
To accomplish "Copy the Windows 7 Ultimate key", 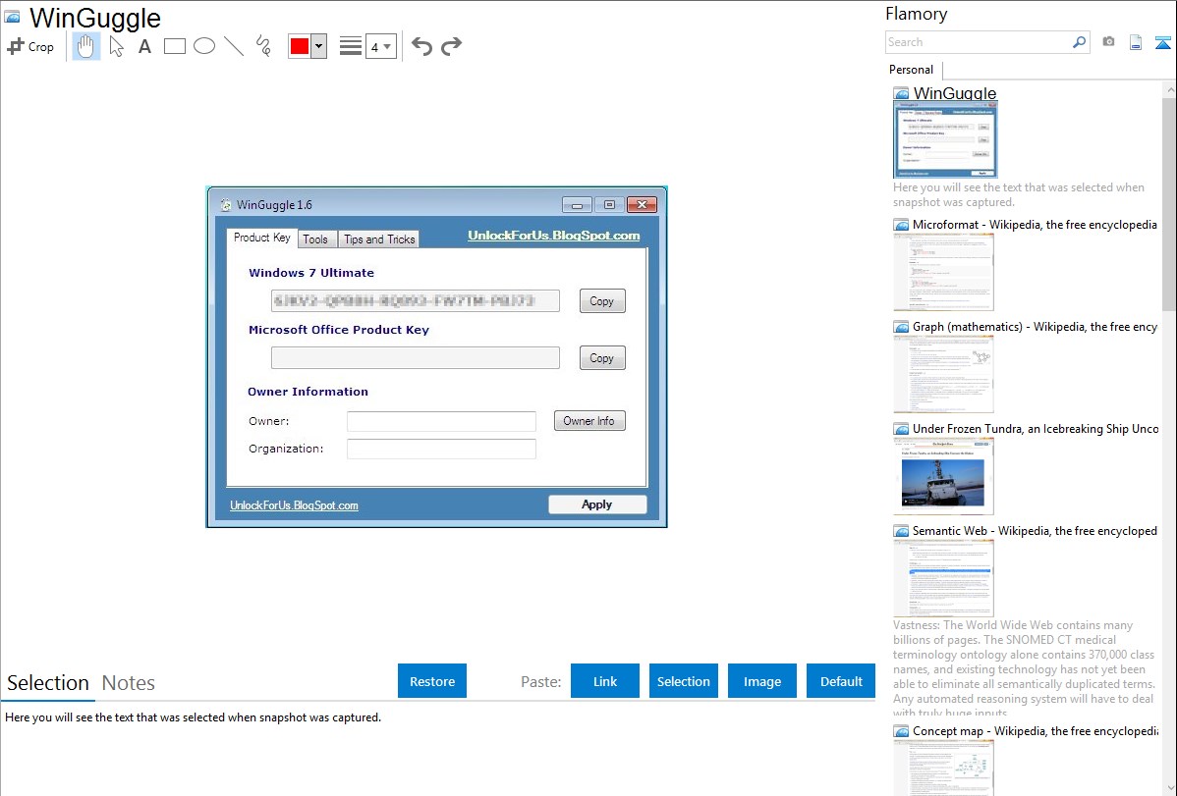I will tap(602, 301).
